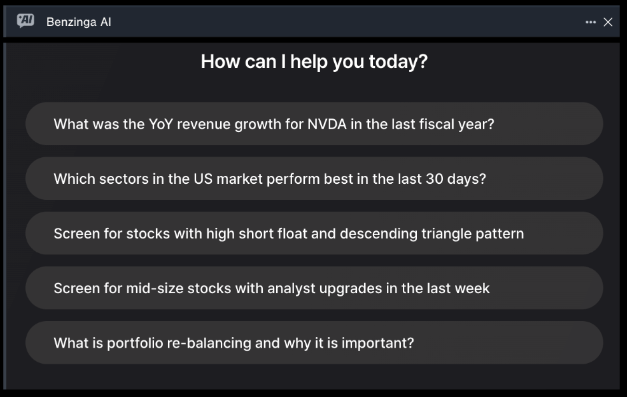Pick the mid-size stocks analyst upgrades screen
This screenshot has height=397, width=627.
pos(314,288)
